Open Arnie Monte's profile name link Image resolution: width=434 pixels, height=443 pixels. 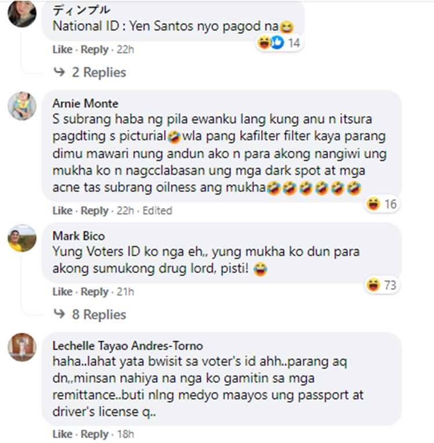point(85,103)
